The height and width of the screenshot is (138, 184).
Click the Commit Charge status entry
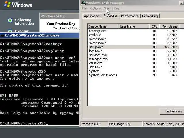click(164, 124)
